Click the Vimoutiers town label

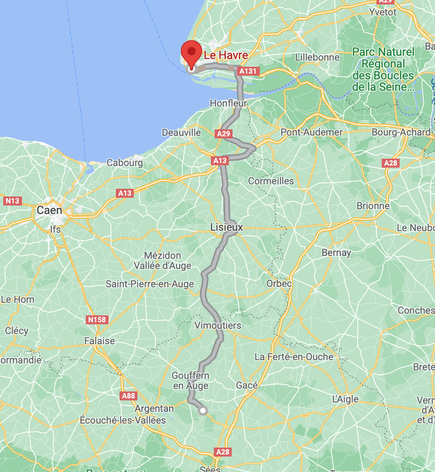tap(218, 326)
